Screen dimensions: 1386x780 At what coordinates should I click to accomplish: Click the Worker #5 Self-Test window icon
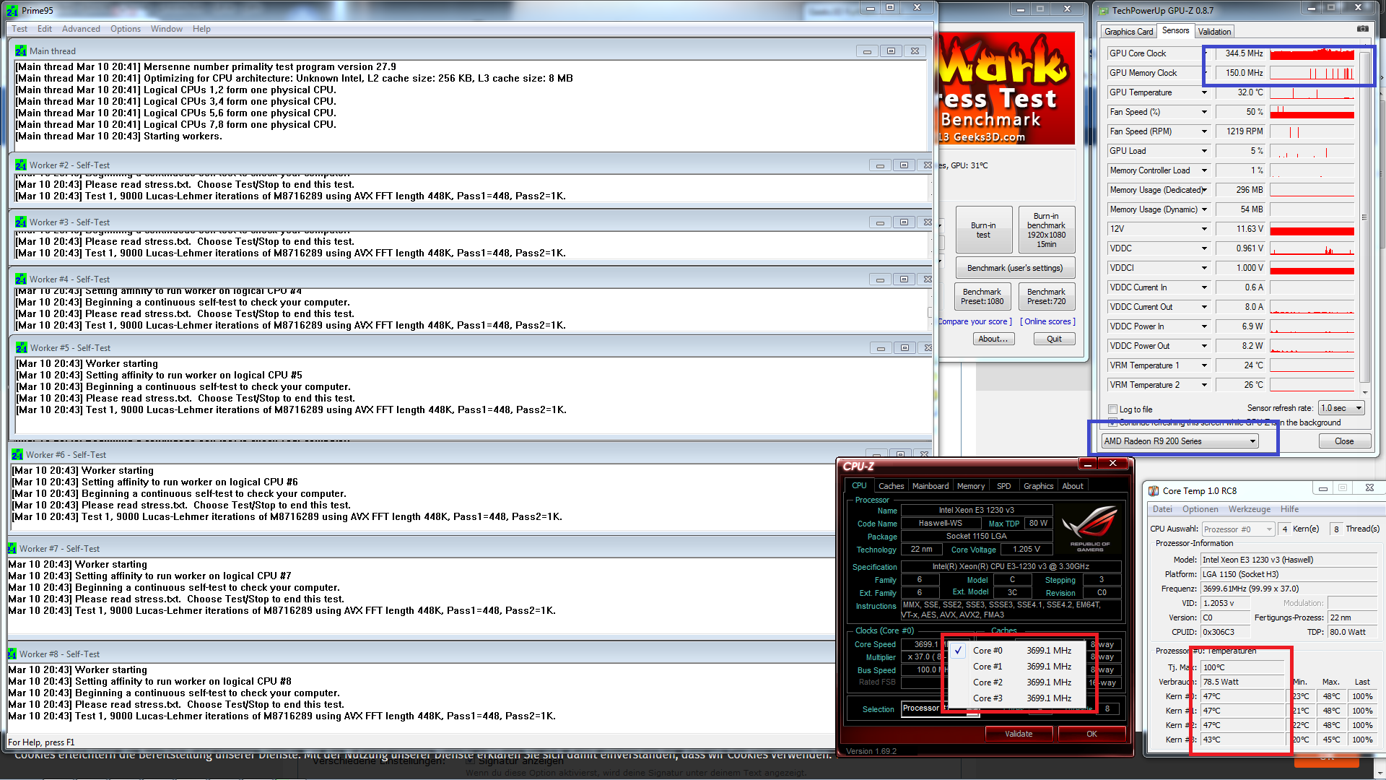pos(22,348)
